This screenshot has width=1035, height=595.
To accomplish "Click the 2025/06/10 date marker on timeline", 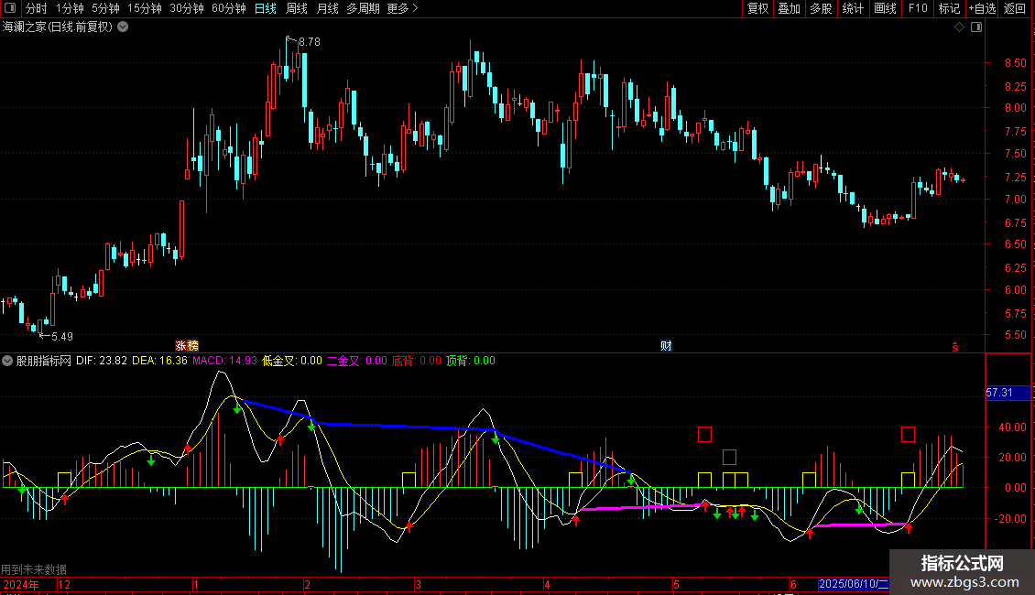I will coord(853,584).
